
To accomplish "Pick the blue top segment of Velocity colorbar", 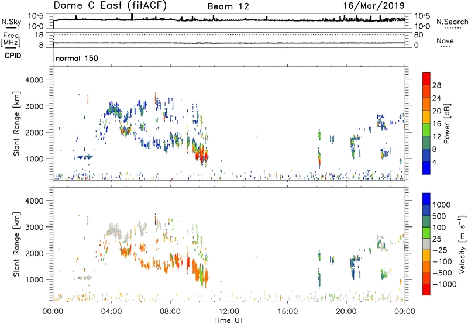I will pyautogui.click(x=426, y=199).
